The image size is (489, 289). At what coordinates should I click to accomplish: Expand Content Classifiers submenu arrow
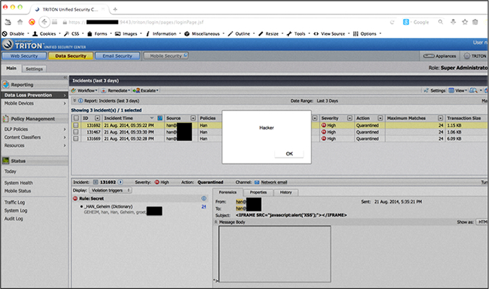click(64, 137)
